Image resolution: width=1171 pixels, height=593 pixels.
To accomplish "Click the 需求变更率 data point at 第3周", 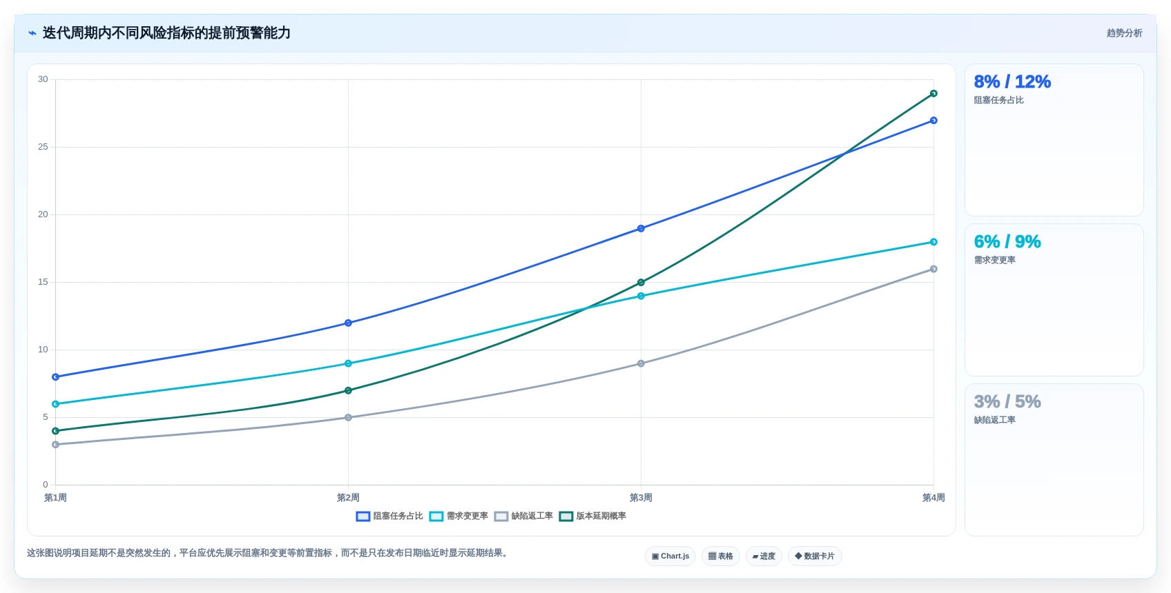I will [x=641, y=296].
